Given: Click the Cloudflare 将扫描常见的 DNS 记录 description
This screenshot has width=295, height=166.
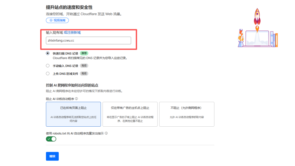Looking at the screenshot, I should (x=90, y=58).
